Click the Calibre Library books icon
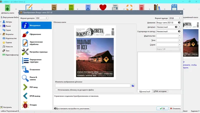 click(157, 7)
